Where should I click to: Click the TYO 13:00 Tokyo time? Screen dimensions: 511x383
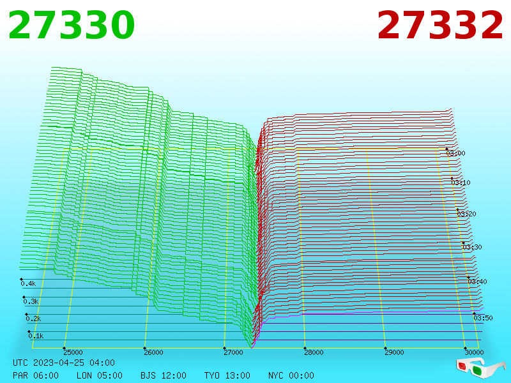tap(227, 375)
